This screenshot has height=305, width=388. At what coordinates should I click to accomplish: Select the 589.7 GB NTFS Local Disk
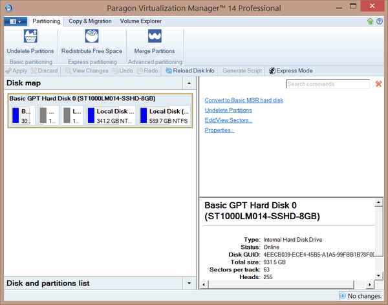[x=164, y=116]
